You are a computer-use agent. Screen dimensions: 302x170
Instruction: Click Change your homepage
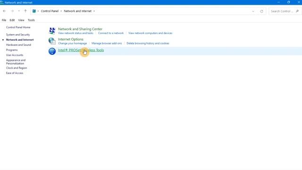pos(72,43)
